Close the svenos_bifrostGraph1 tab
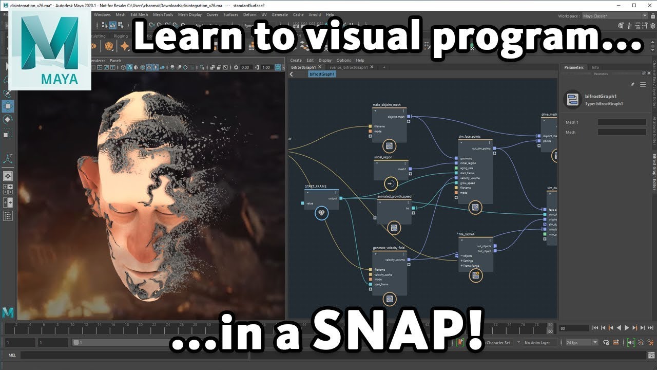This screenshot has width=657, height=370. [371, 67]
